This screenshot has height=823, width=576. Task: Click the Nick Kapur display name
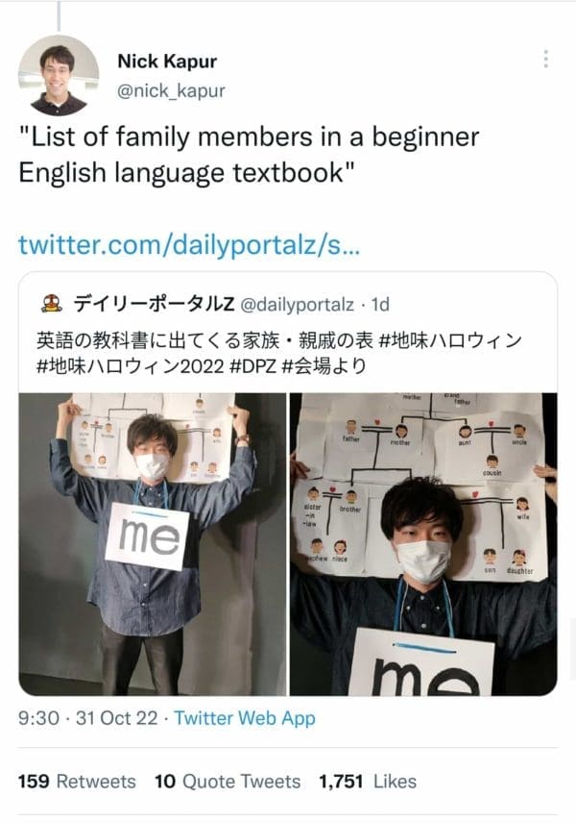tap(167, 62)
